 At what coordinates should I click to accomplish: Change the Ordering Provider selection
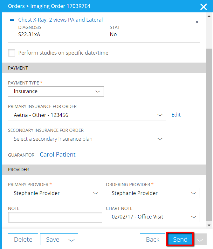point(153,193)
